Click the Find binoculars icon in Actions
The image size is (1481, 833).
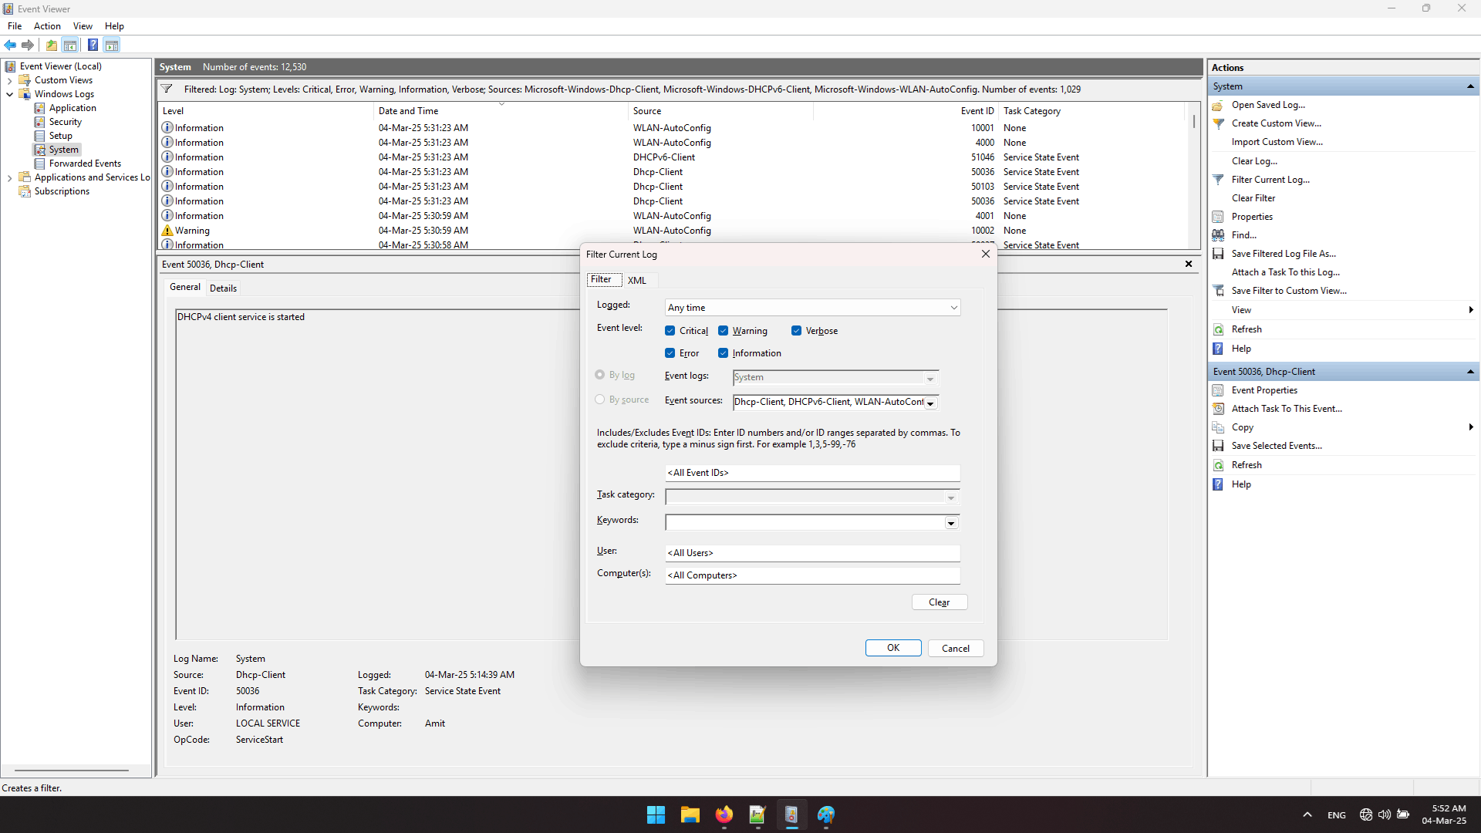(1218, 235)
